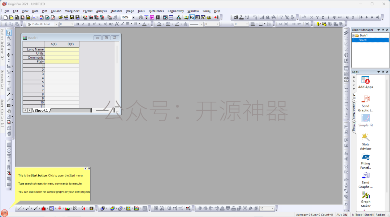This screenshot has height=217, width=390.
Task: Select the Text tool
Action: [9, 83]
